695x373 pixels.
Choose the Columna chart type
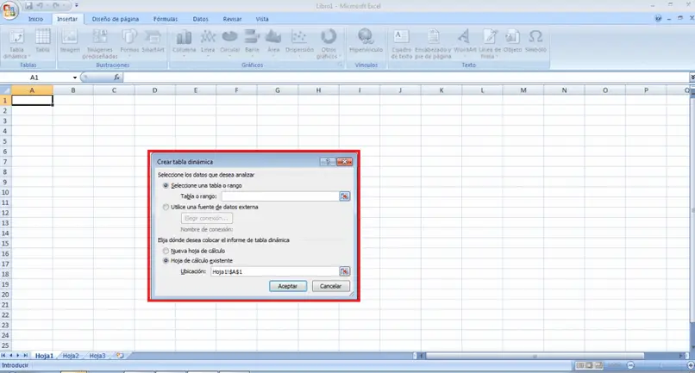point(184,43)
